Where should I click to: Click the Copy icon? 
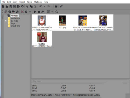[x=31, y=6]
